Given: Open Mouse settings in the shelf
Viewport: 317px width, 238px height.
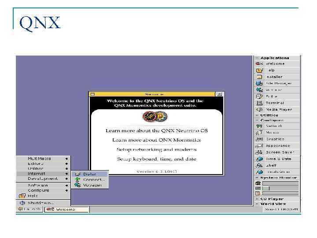Looking at the screenshot, I should click(x=276, y=133).
